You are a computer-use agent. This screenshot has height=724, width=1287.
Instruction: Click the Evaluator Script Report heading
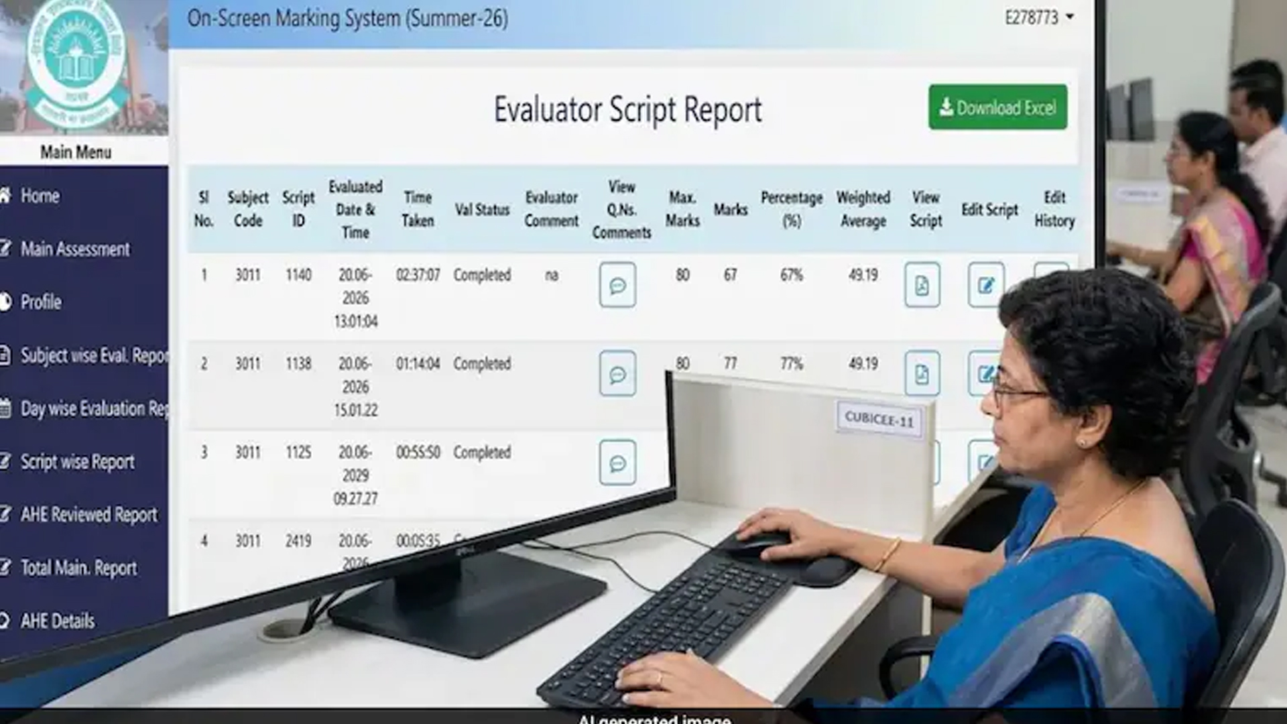point(627,110)
